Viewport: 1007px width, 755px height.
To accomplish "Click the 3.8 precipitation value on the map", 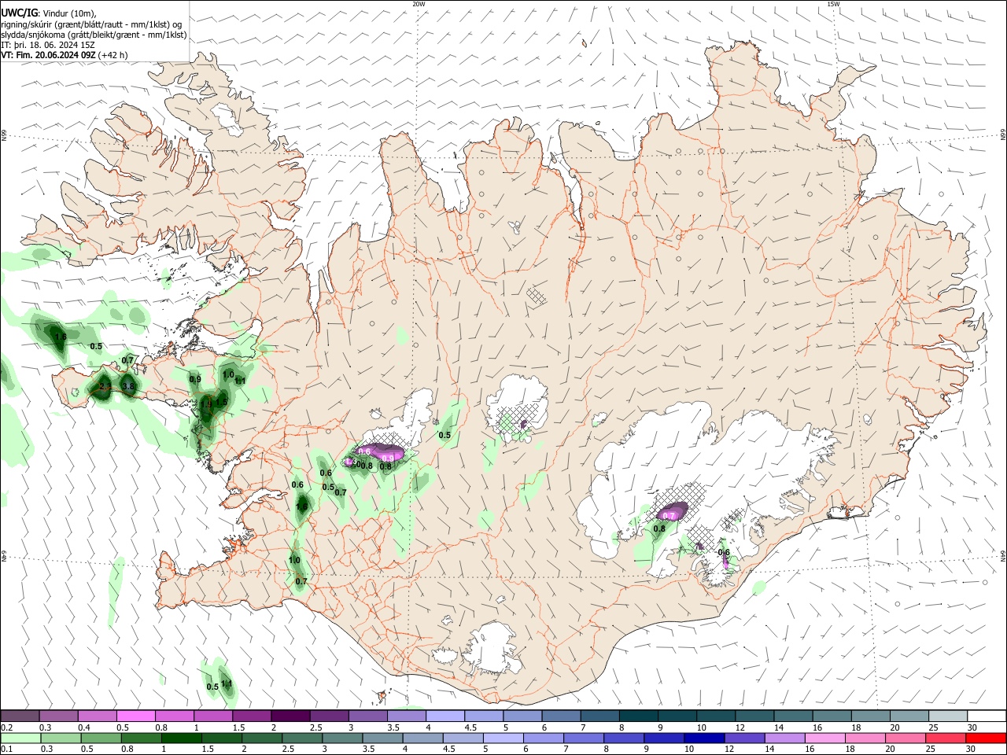I will 128,387.
